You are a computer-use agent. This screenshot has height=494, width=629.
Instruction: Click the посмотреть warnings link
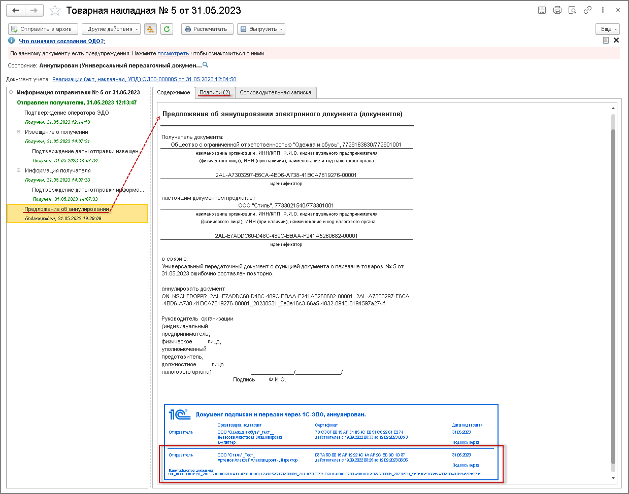tap(173, 53)
